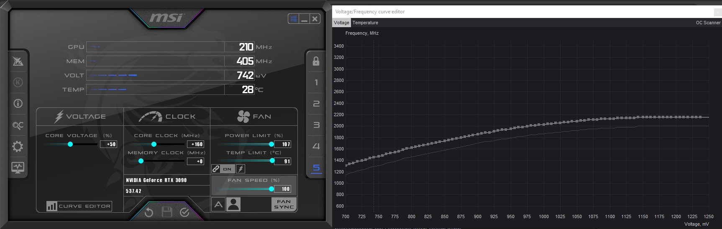
Task: Load profile slot 1
Action: click(x=316, y=82)
